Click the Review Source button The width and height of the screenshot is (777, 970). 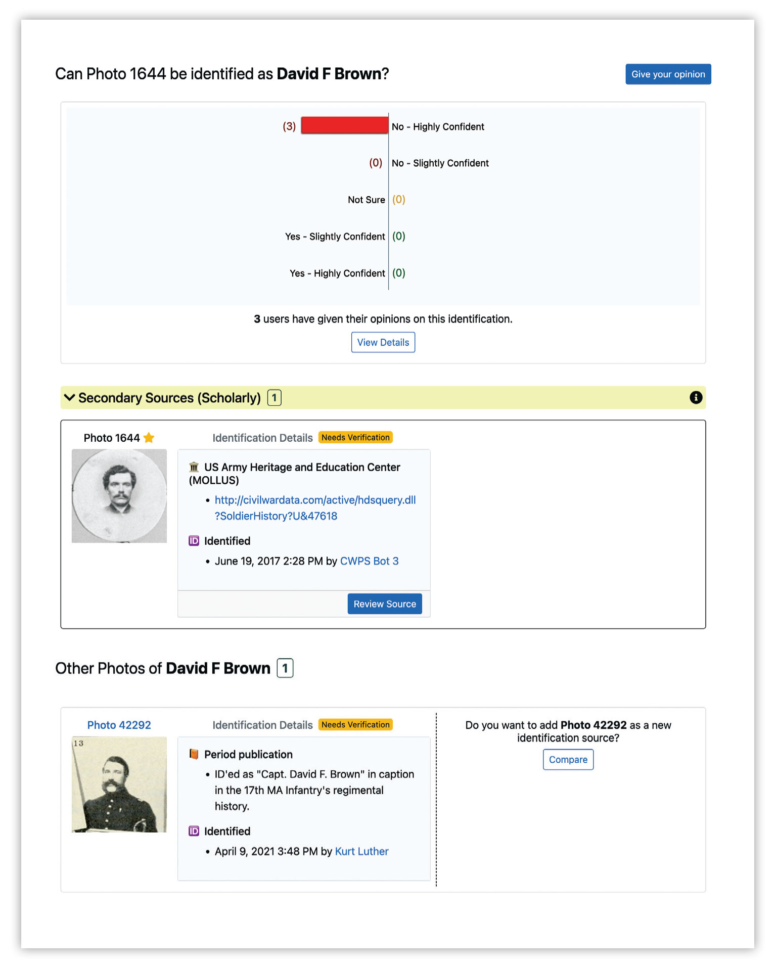point(384,604)
